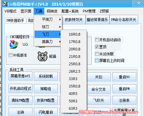This screenshot has height=116, width=144.
Task: Open the PM管理 menu
Action: tap(89, 11)
